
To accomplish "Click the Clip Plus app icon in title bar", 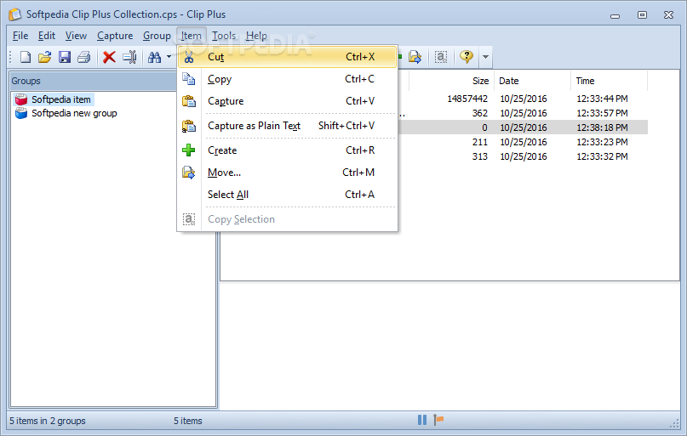I will (x=14, y=14).
